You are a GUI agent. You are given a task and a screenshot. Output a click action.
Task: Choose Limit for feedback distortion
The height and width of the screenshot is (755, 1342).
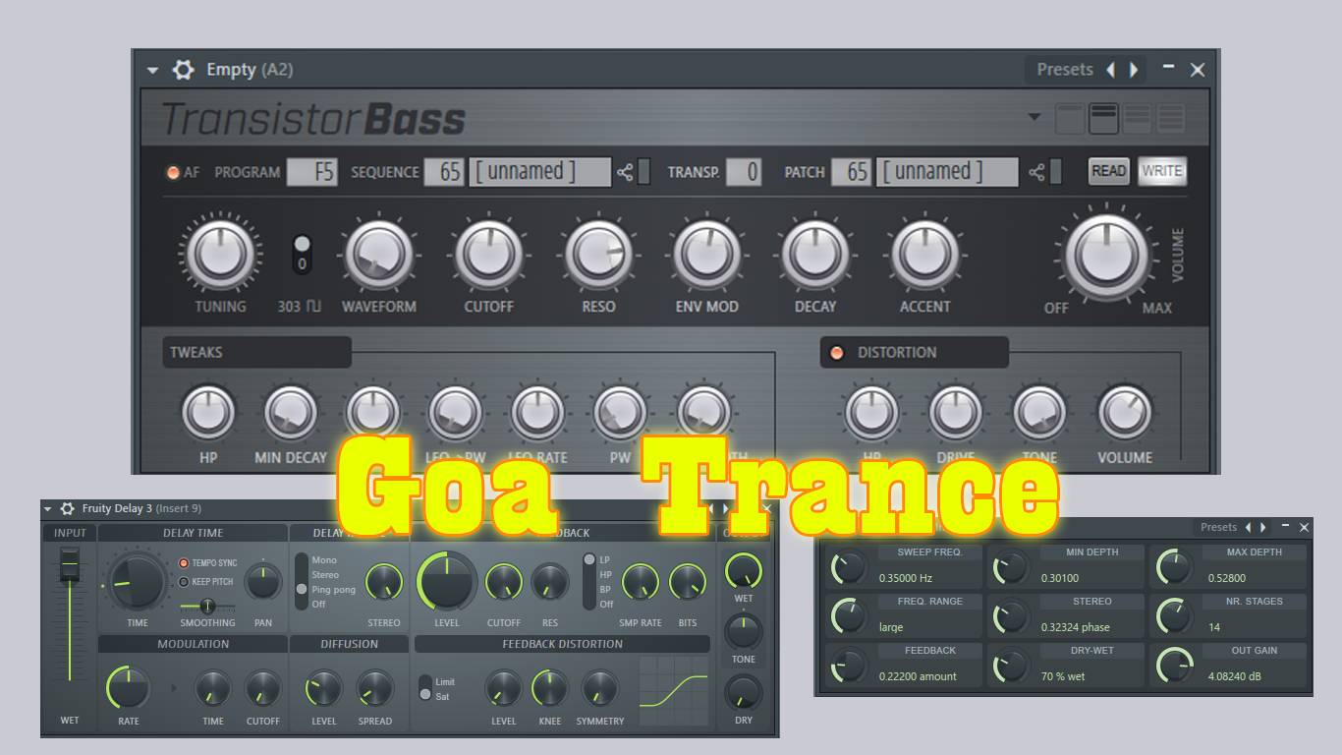coord(445,682)
